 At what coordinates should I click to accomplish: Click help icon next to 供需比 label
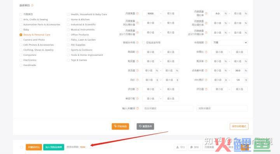[206, 52]
